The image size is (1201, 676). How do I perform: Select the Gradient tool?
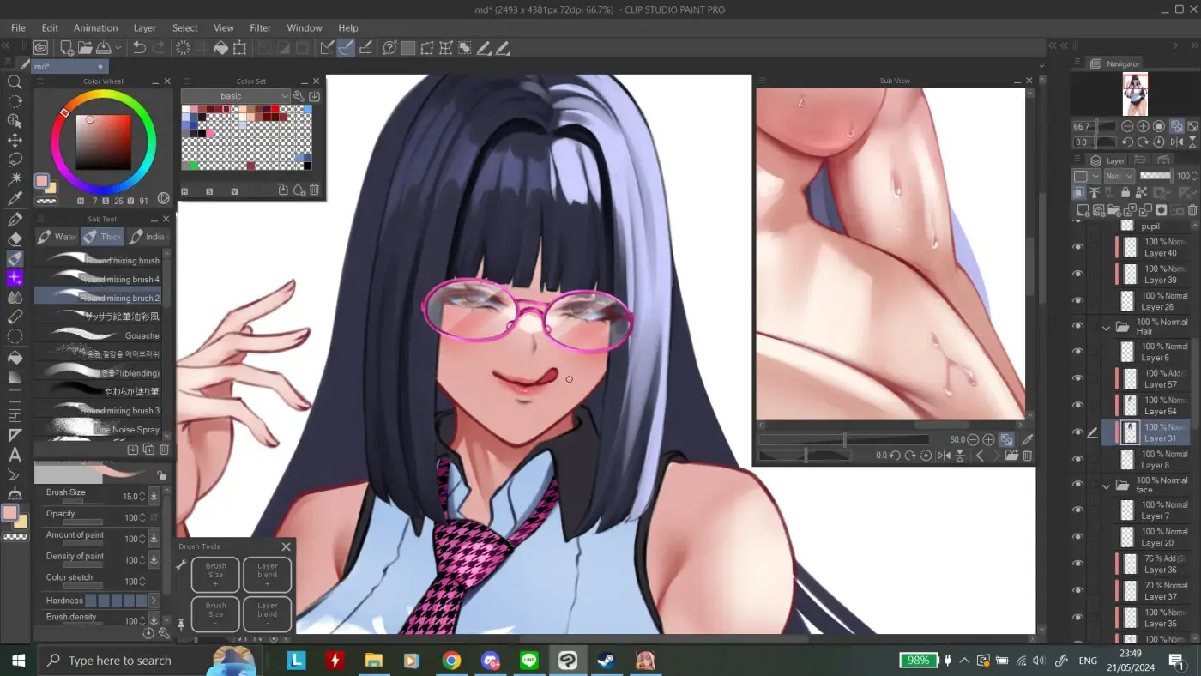[15, 377]
